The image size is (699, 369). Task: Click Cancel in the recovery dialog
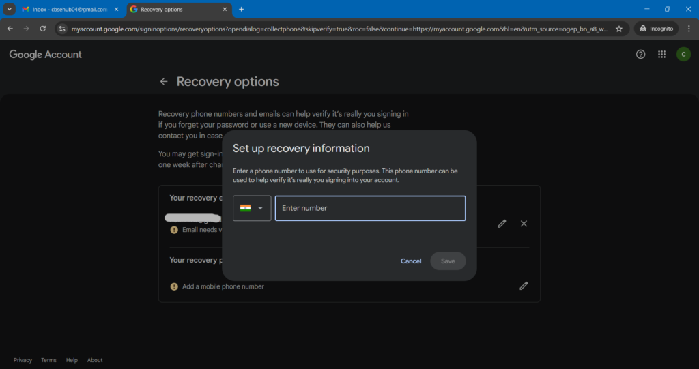point(411,261)
